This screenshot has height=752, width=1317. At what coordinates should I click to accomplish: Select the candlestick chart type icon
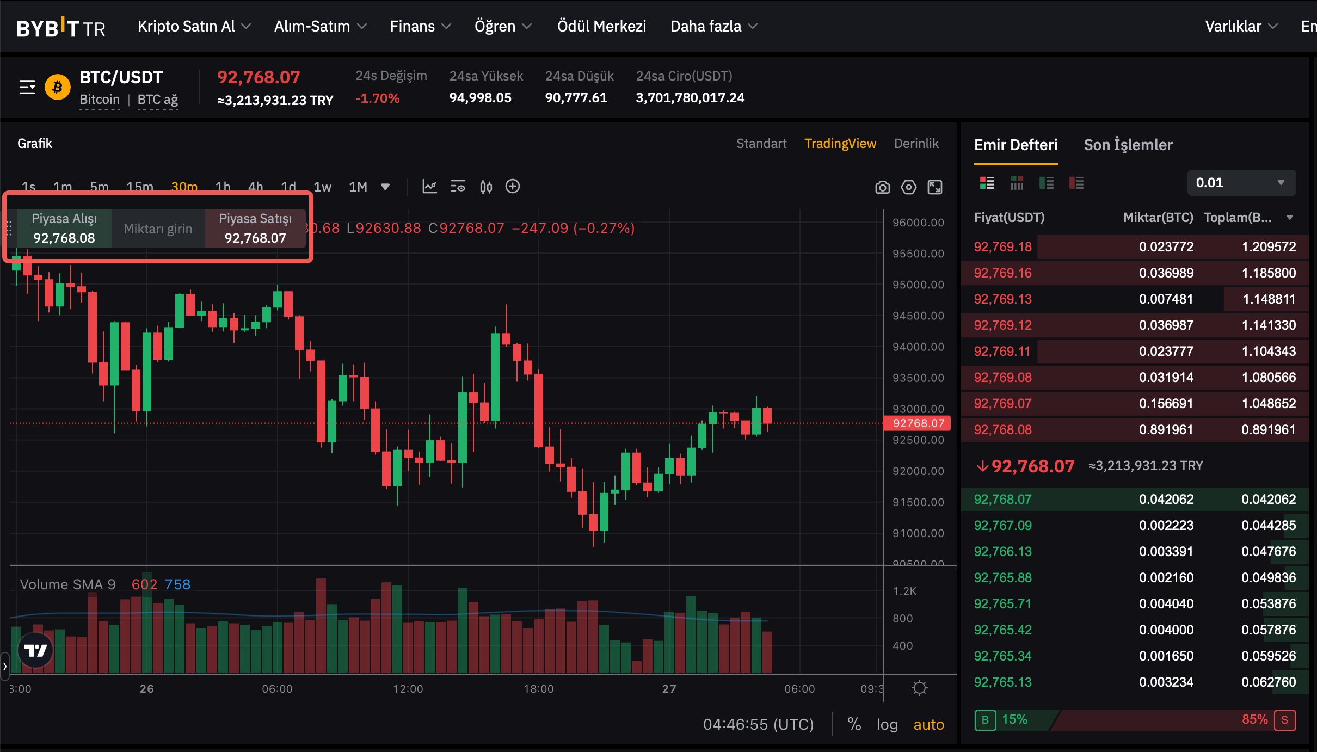pos(486,187)
